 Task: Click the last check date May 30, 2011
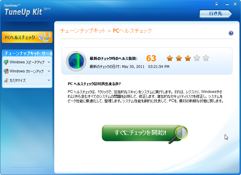133,67
